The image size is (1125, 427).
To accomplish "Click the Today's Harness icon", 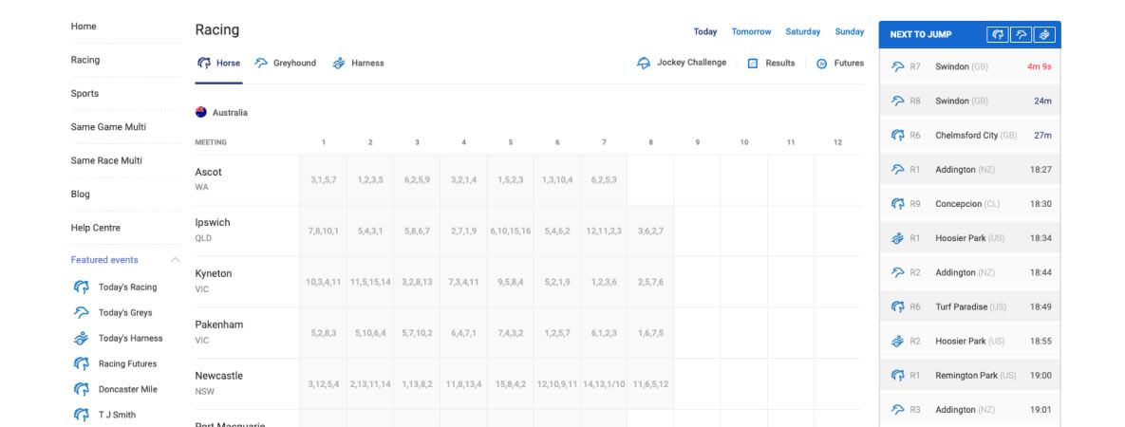I will (x=81, y=338).
